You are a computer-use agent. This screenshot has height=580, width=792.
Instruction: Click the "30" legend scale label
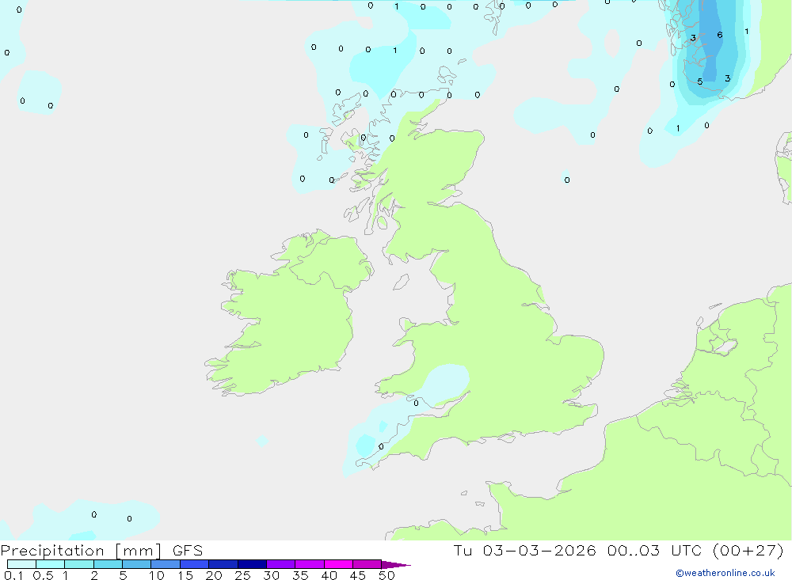[x=271, y=575]
